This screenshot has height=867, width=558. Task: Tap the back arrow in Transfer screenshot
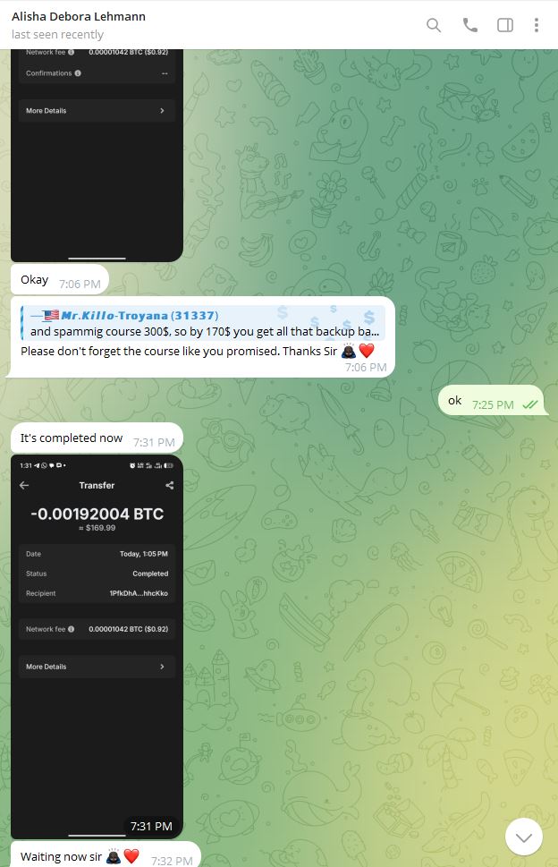(24, 486)
